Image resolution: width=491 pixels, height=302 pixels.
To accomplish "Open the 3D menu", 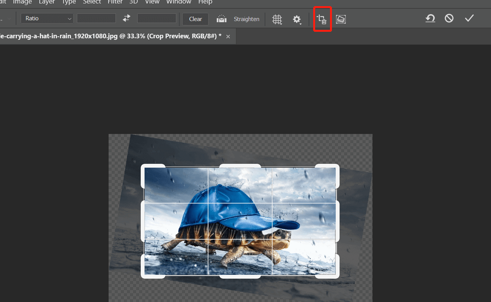I will tap(133, 2).
